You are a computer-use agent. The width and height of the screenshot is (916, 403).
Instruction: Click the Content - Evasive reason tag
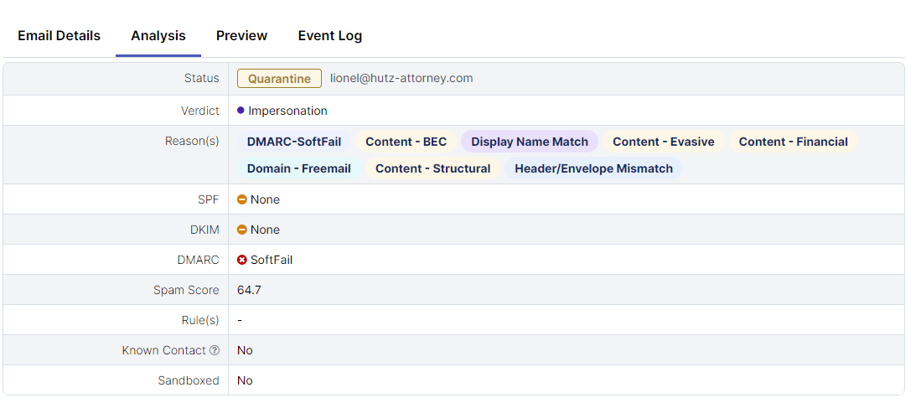click(664, 142)
